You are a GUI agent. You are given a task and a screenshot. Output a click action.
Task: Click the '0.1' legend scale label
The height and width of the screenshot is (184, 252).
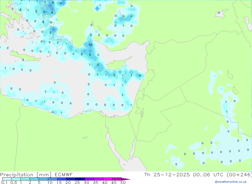click(x=4, y=182)
